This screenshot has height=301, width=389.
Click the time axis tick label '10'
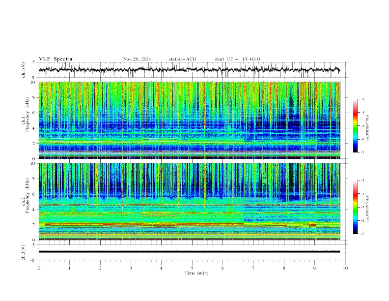coord(345,268)
